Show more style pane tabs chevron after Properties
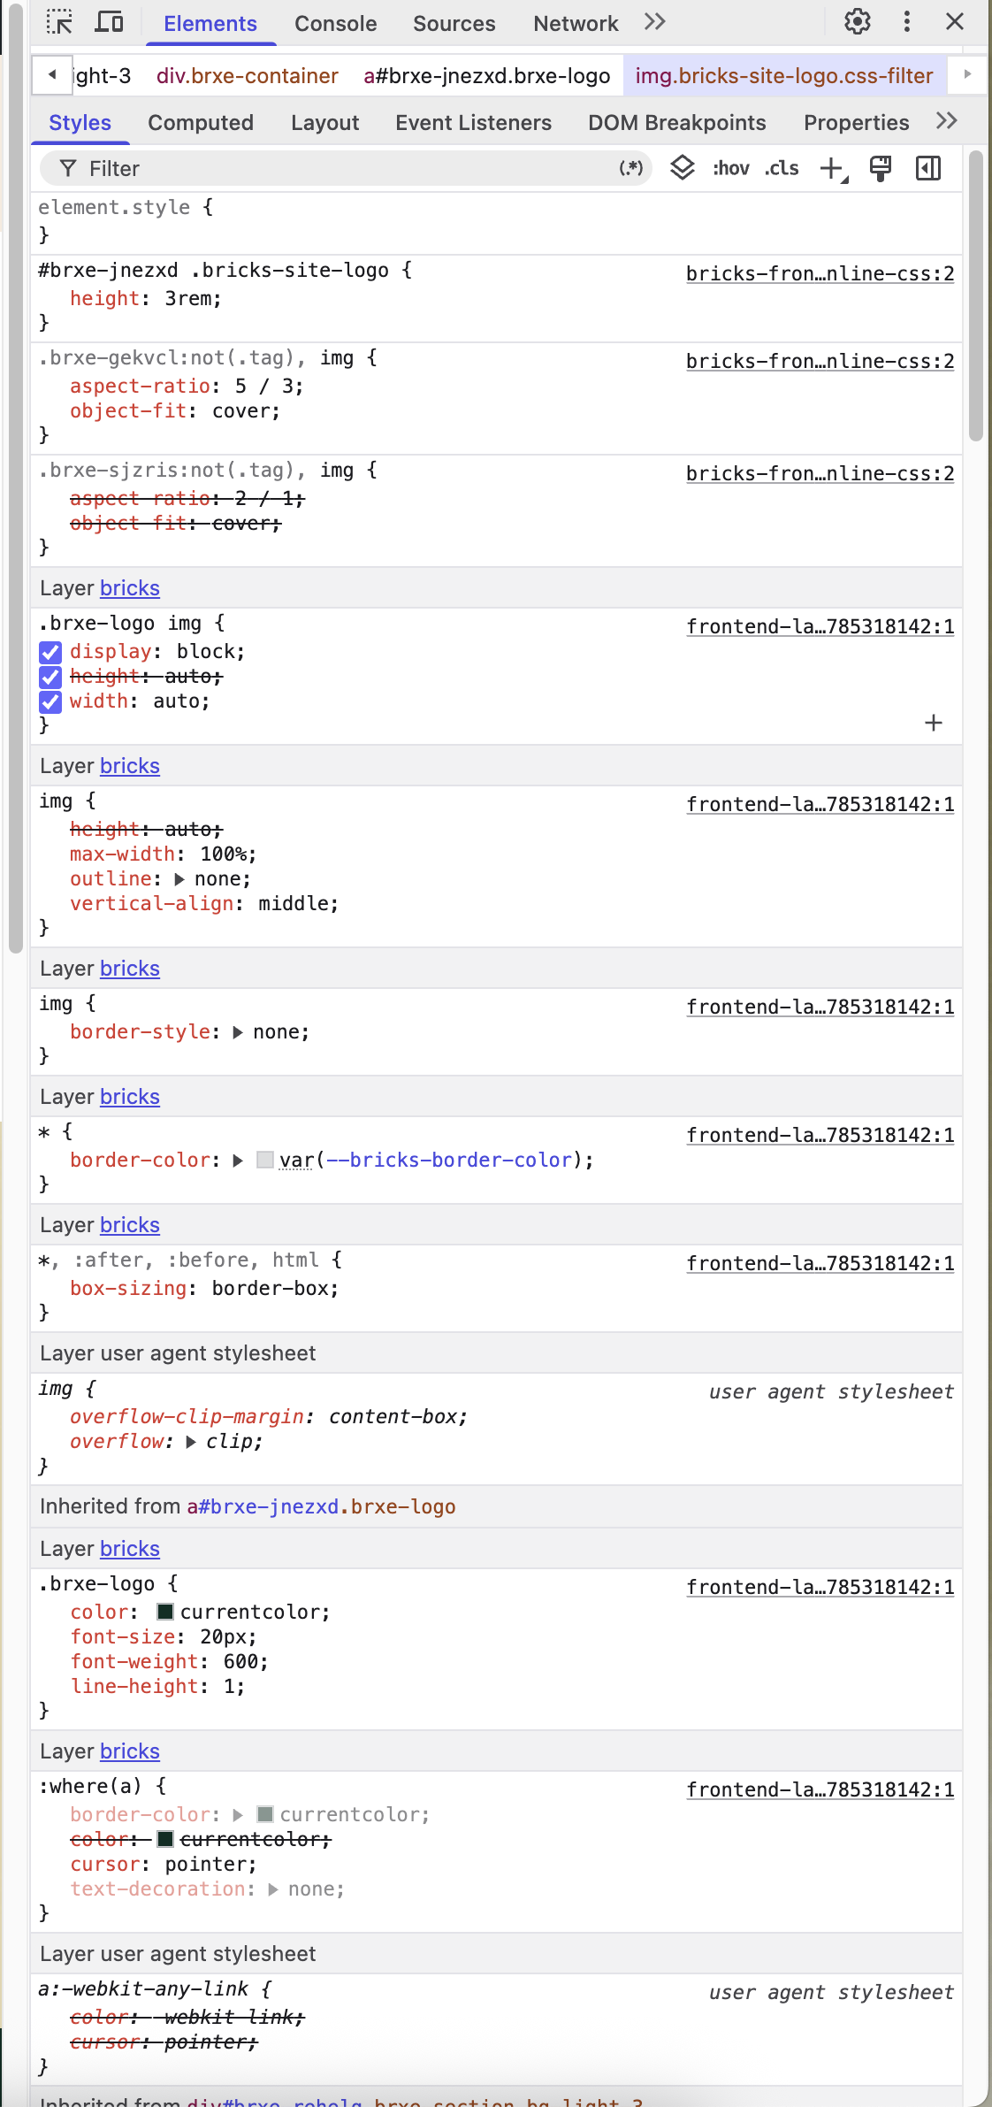 [x=946, y=121]
